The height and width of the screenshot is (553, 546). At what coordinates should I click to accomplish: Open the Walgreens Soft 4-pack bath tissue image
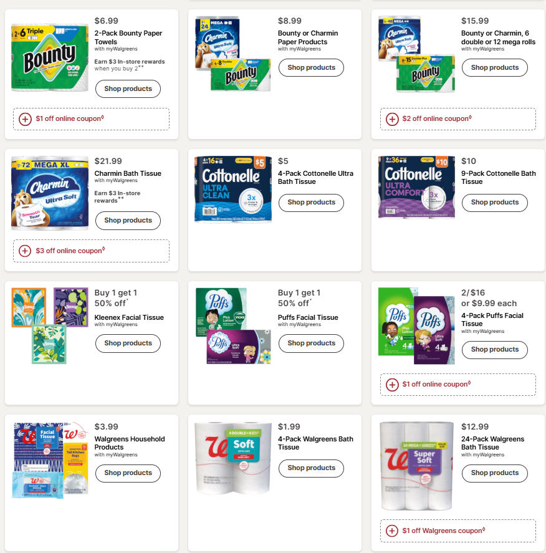(x=233, y=458)
